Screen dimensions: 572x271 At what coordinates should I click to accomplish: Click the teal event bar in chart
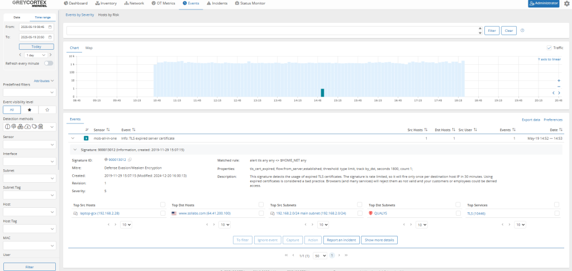coord(322,92)
